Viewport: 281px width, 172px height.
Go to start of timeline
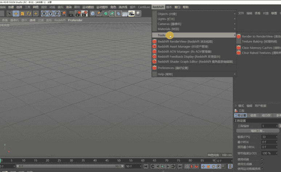click(x=146, y=167)
